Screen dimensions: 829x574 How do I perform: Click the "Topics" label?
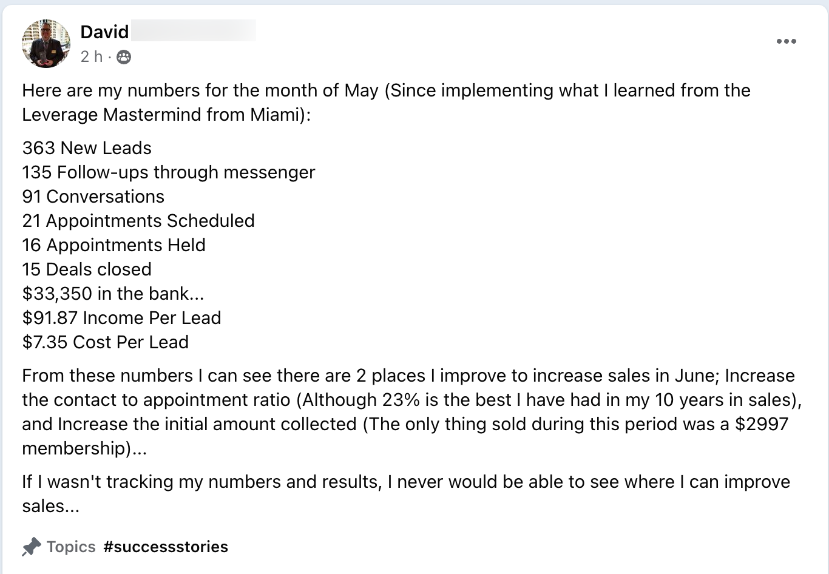point(71,547)
